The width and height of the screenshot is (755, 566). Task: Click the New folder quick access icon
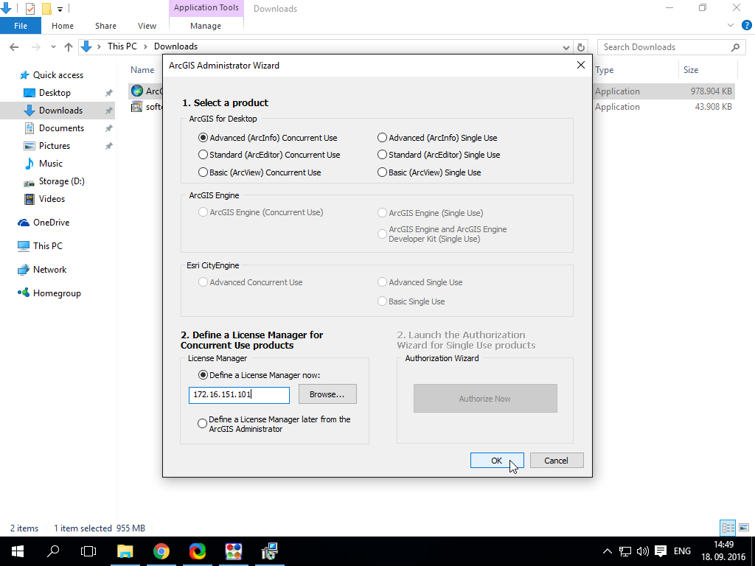coord(46,8)
